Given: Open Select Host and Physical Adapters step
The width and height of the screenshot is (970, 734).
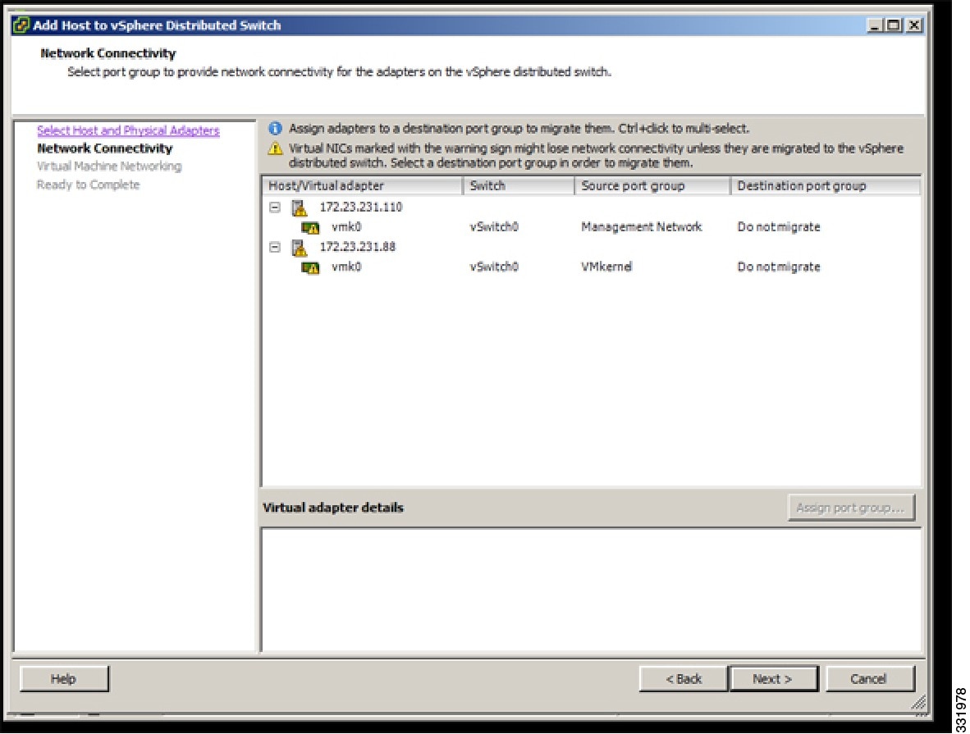Looking at the screenshot, I should pyautogui.click(x=128, y=130).
